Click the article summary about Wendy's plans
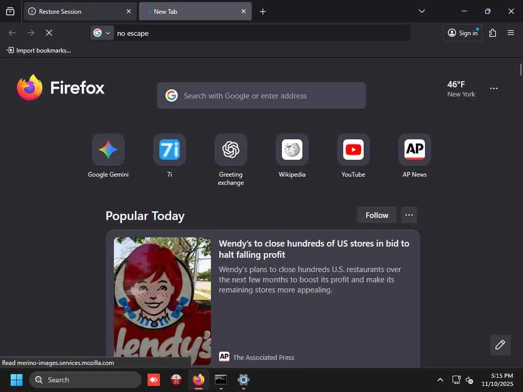Viewport: 523px width, 392px height. (310, 280)
